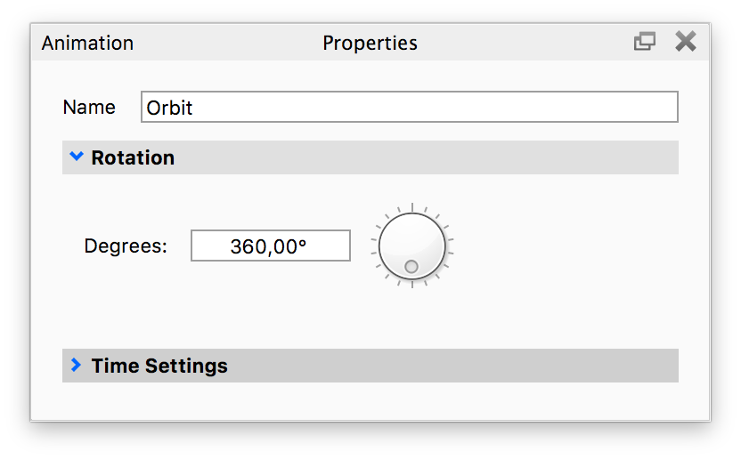This screenshot has width=741, height=459.
Task: Click the bottom tick mark of the dial
Action: point(411,285)
